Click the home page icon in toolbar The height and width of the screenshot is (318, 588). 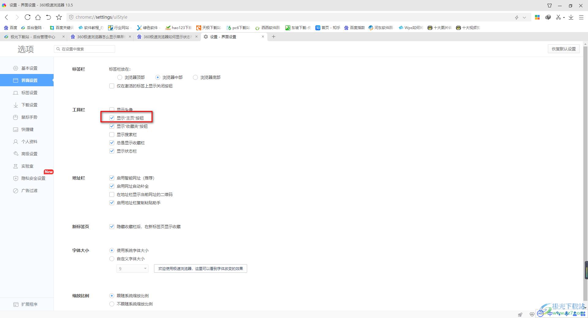coord(38,17)
